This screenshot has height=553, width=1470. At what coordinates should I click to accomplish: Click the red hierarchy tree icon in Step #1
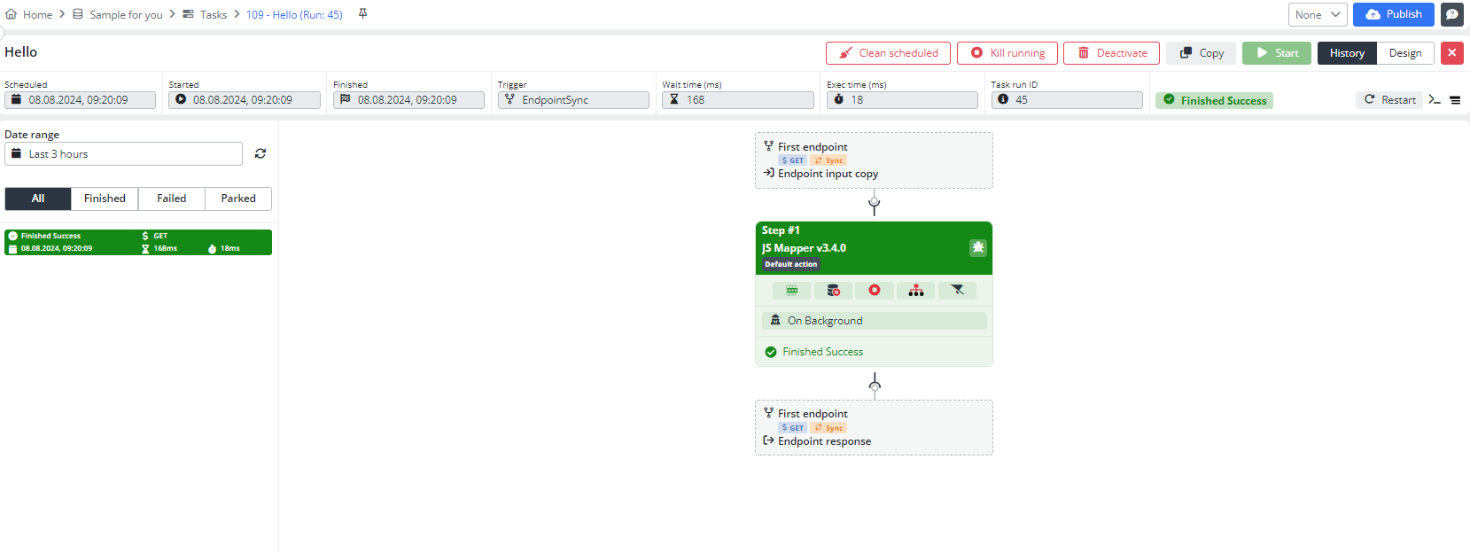click(916, 291)
